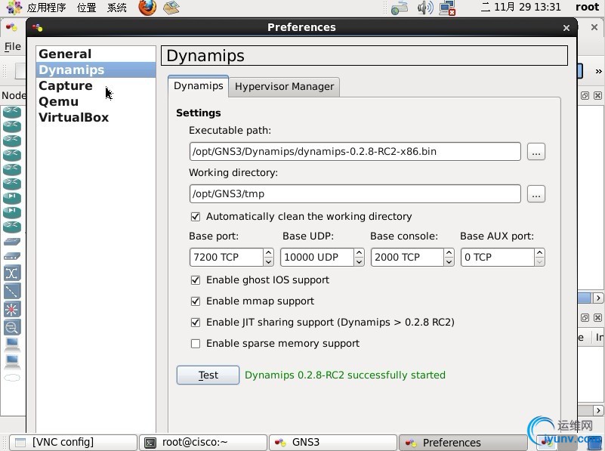
Task: Click Base console spinner arrows
Action: [x=449, y=258]
